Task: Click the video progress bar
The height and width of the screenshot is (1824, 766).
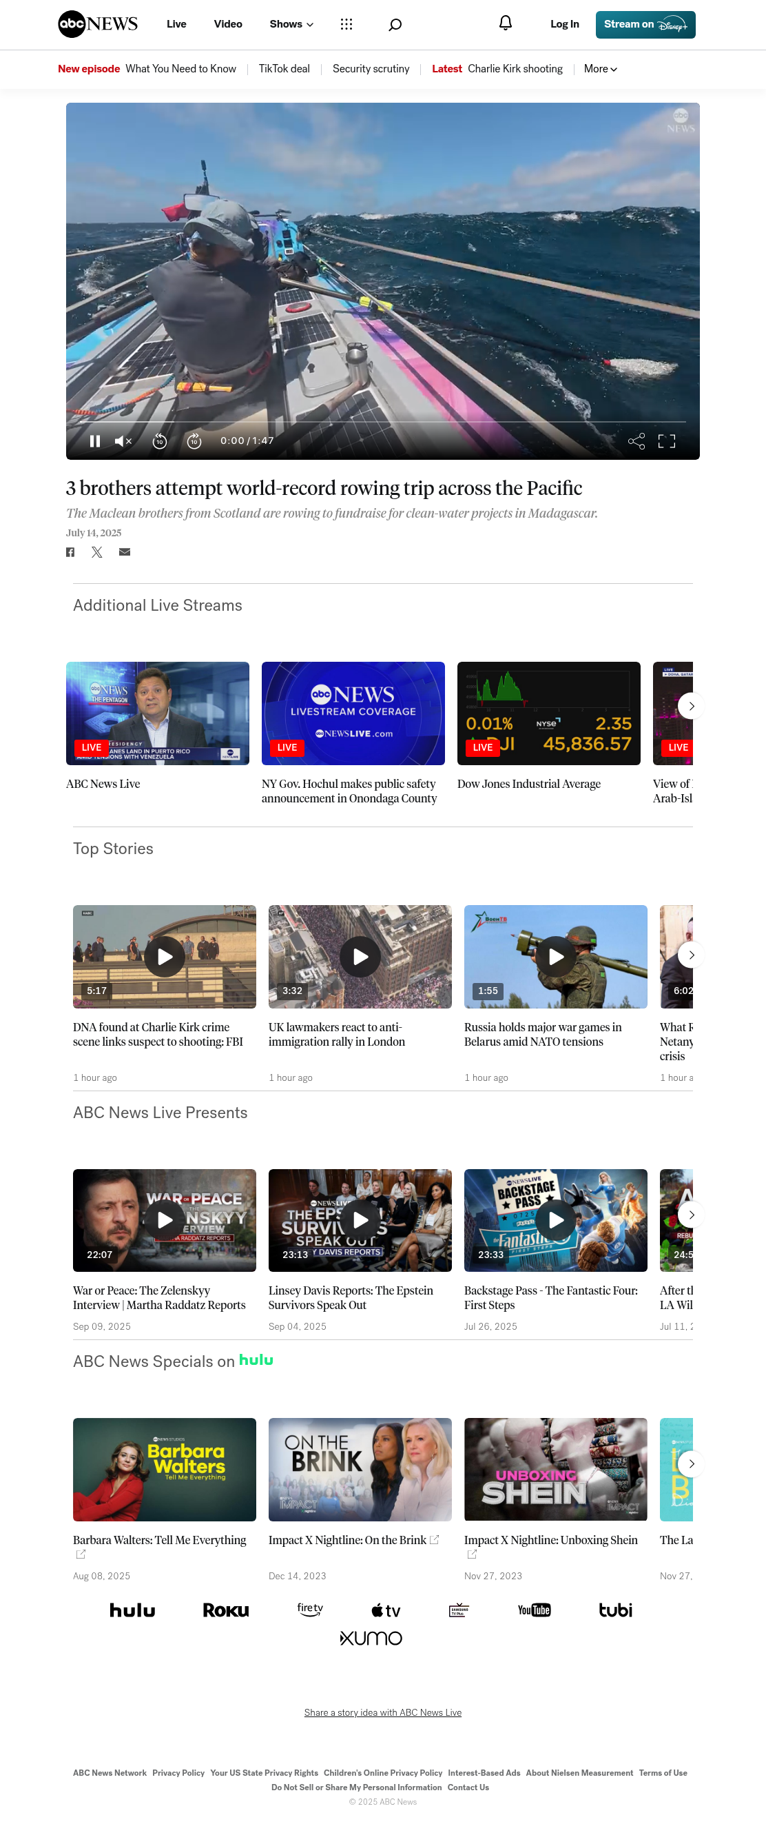Action: (382, 422)
